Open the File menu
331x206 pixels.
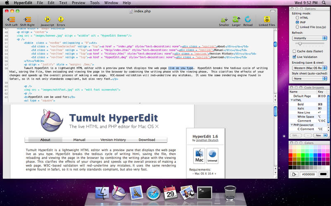pyautogui.click(x=40, y=3)
